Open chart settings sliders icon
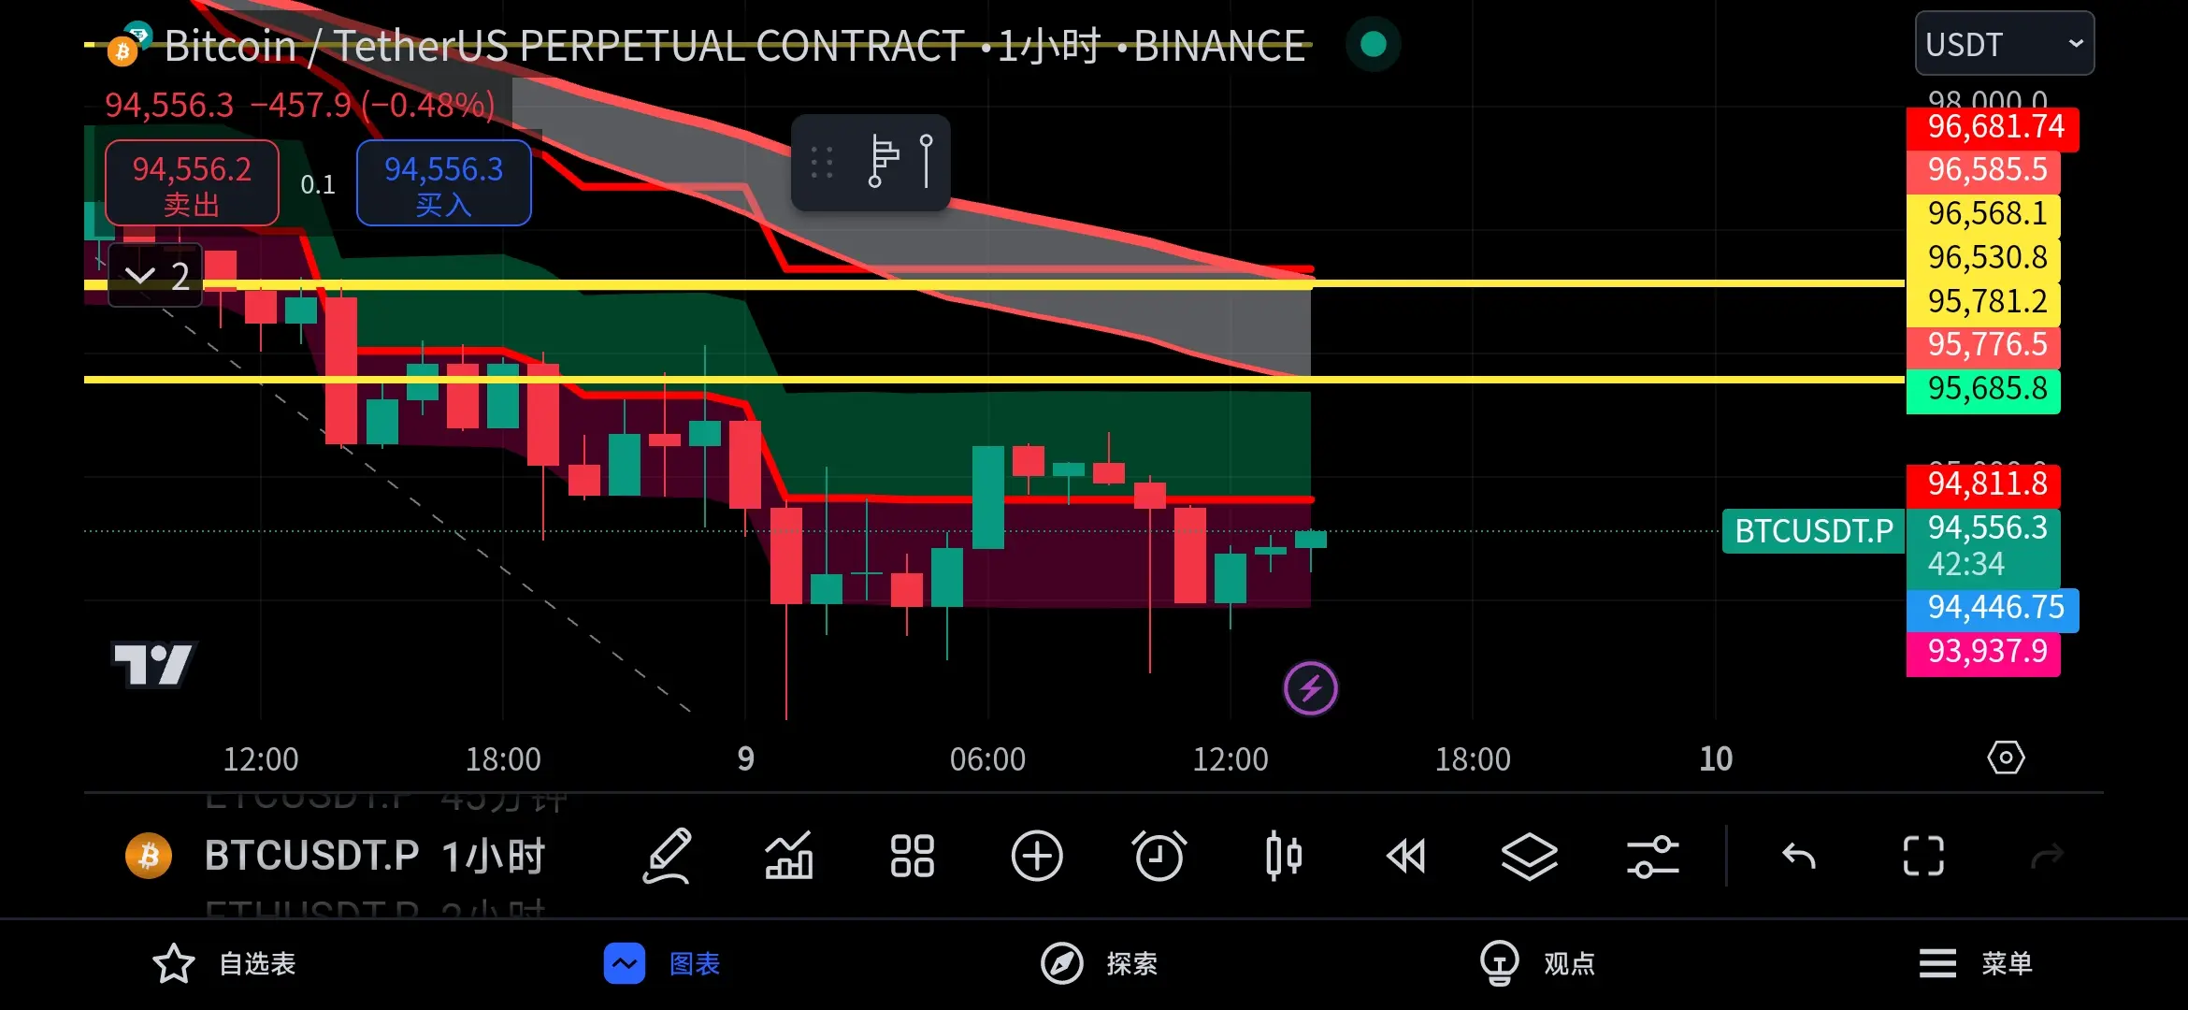 1652,856
